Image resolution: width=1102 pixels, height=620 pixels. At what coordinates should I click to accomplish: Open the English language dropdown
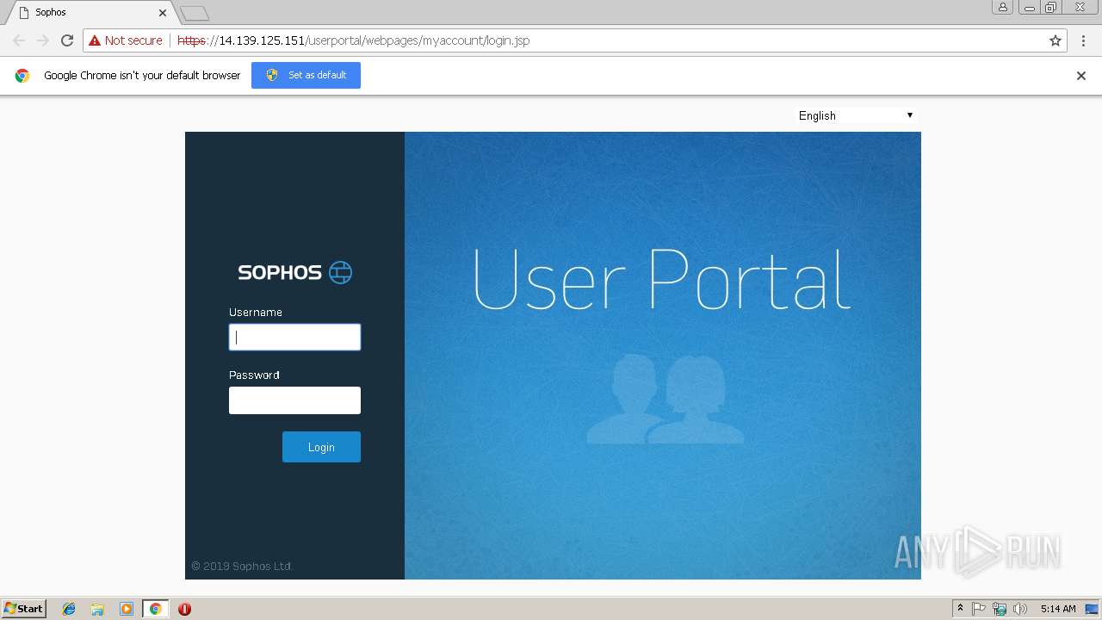(856, 115)
